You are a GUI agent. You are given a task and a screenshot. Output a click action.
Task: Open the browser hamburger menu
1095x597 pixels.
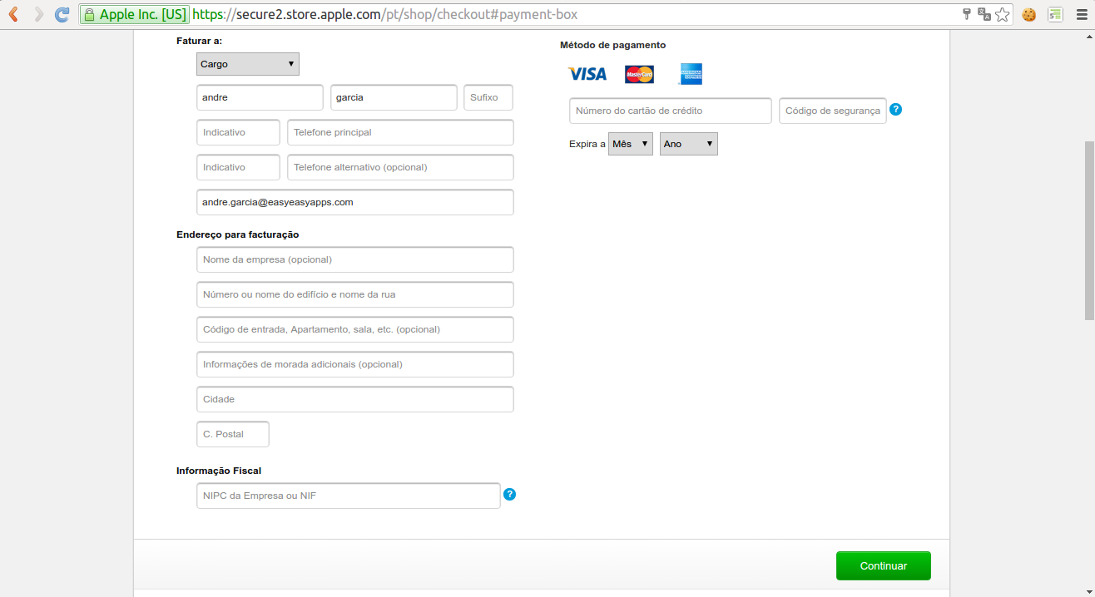tap(1079, 14)
